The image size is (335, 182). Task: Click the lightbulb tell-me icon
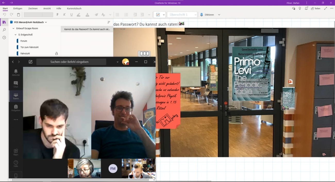click(x=300, y=9)
